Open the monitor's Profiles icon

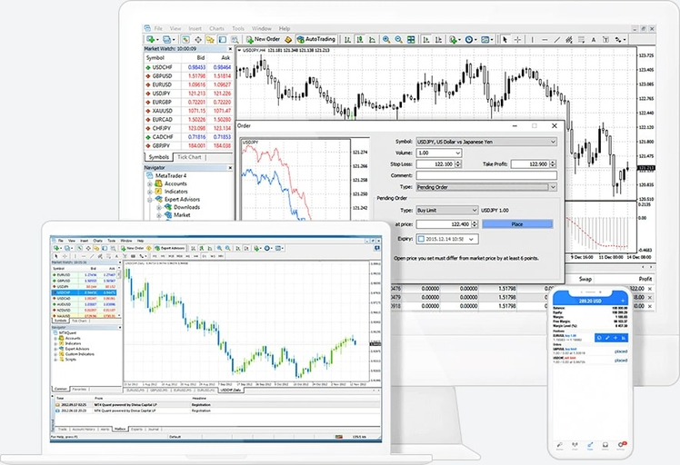click(x=168, y=39)
